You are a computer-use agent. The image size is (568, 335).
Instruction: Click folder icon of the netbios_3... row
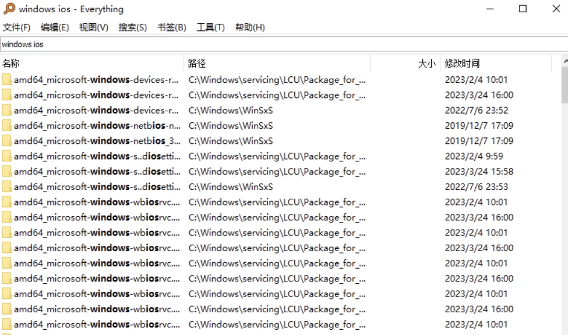(x=7, y=141)
